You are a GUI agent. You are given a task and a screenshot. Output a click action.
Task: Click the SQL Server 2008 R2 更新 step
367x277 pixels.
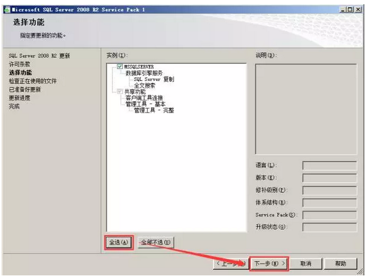pos(39,56)
